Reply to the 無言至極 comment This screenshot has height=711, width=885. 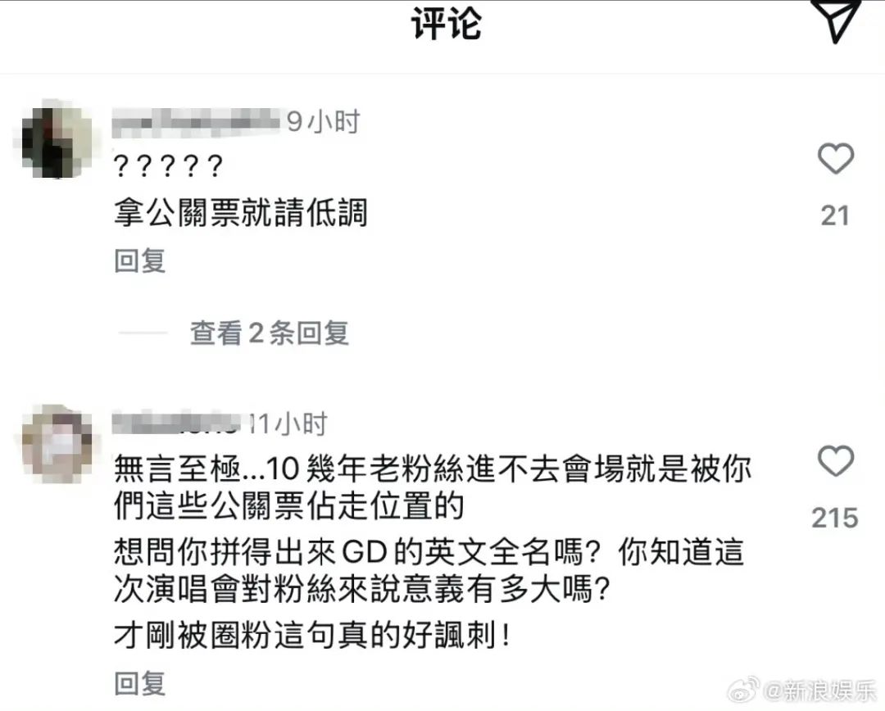click(x=139, y=683)
